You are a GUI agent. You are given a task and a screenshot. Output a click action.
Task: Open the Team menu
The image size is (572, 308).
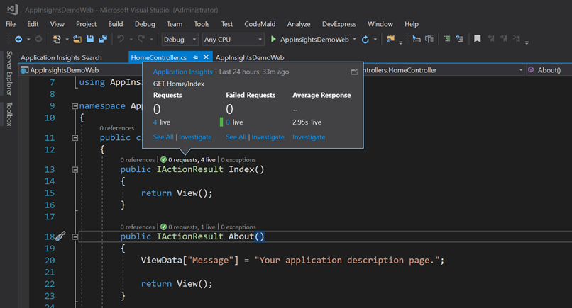[x=175, y=24]
